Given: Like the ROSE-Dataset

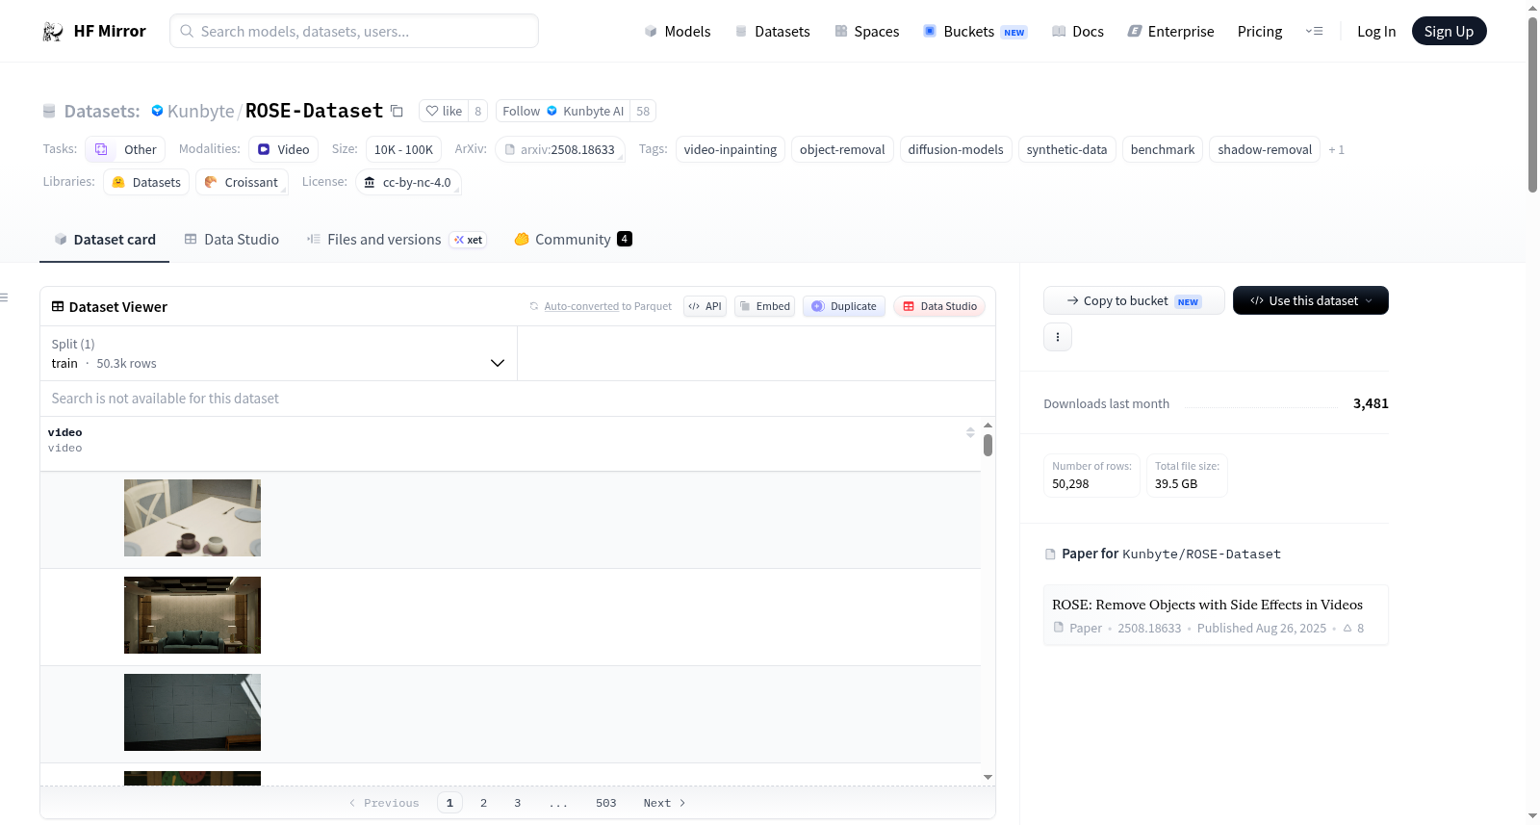Looking at the screenshot, I should pos(445,111).
